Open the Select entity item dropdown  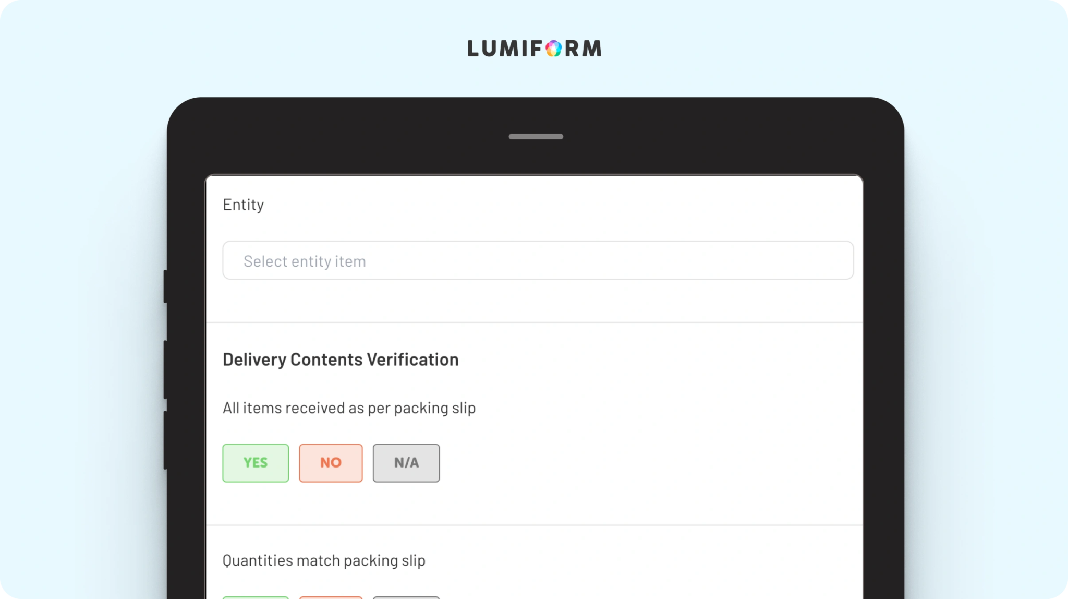coord(538,260)
